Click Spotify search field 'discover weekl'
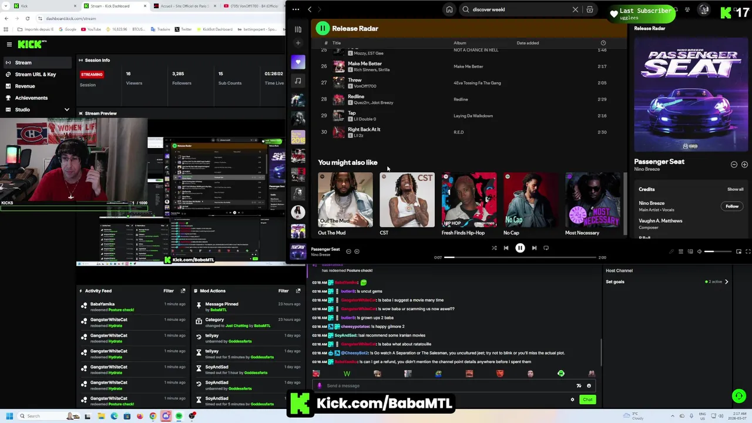752x423 pixels. click(x=519, y=9)
